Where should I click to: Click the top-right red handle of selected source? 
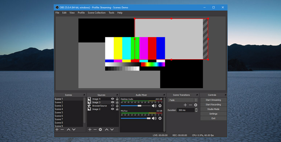[x=208, y=18]
